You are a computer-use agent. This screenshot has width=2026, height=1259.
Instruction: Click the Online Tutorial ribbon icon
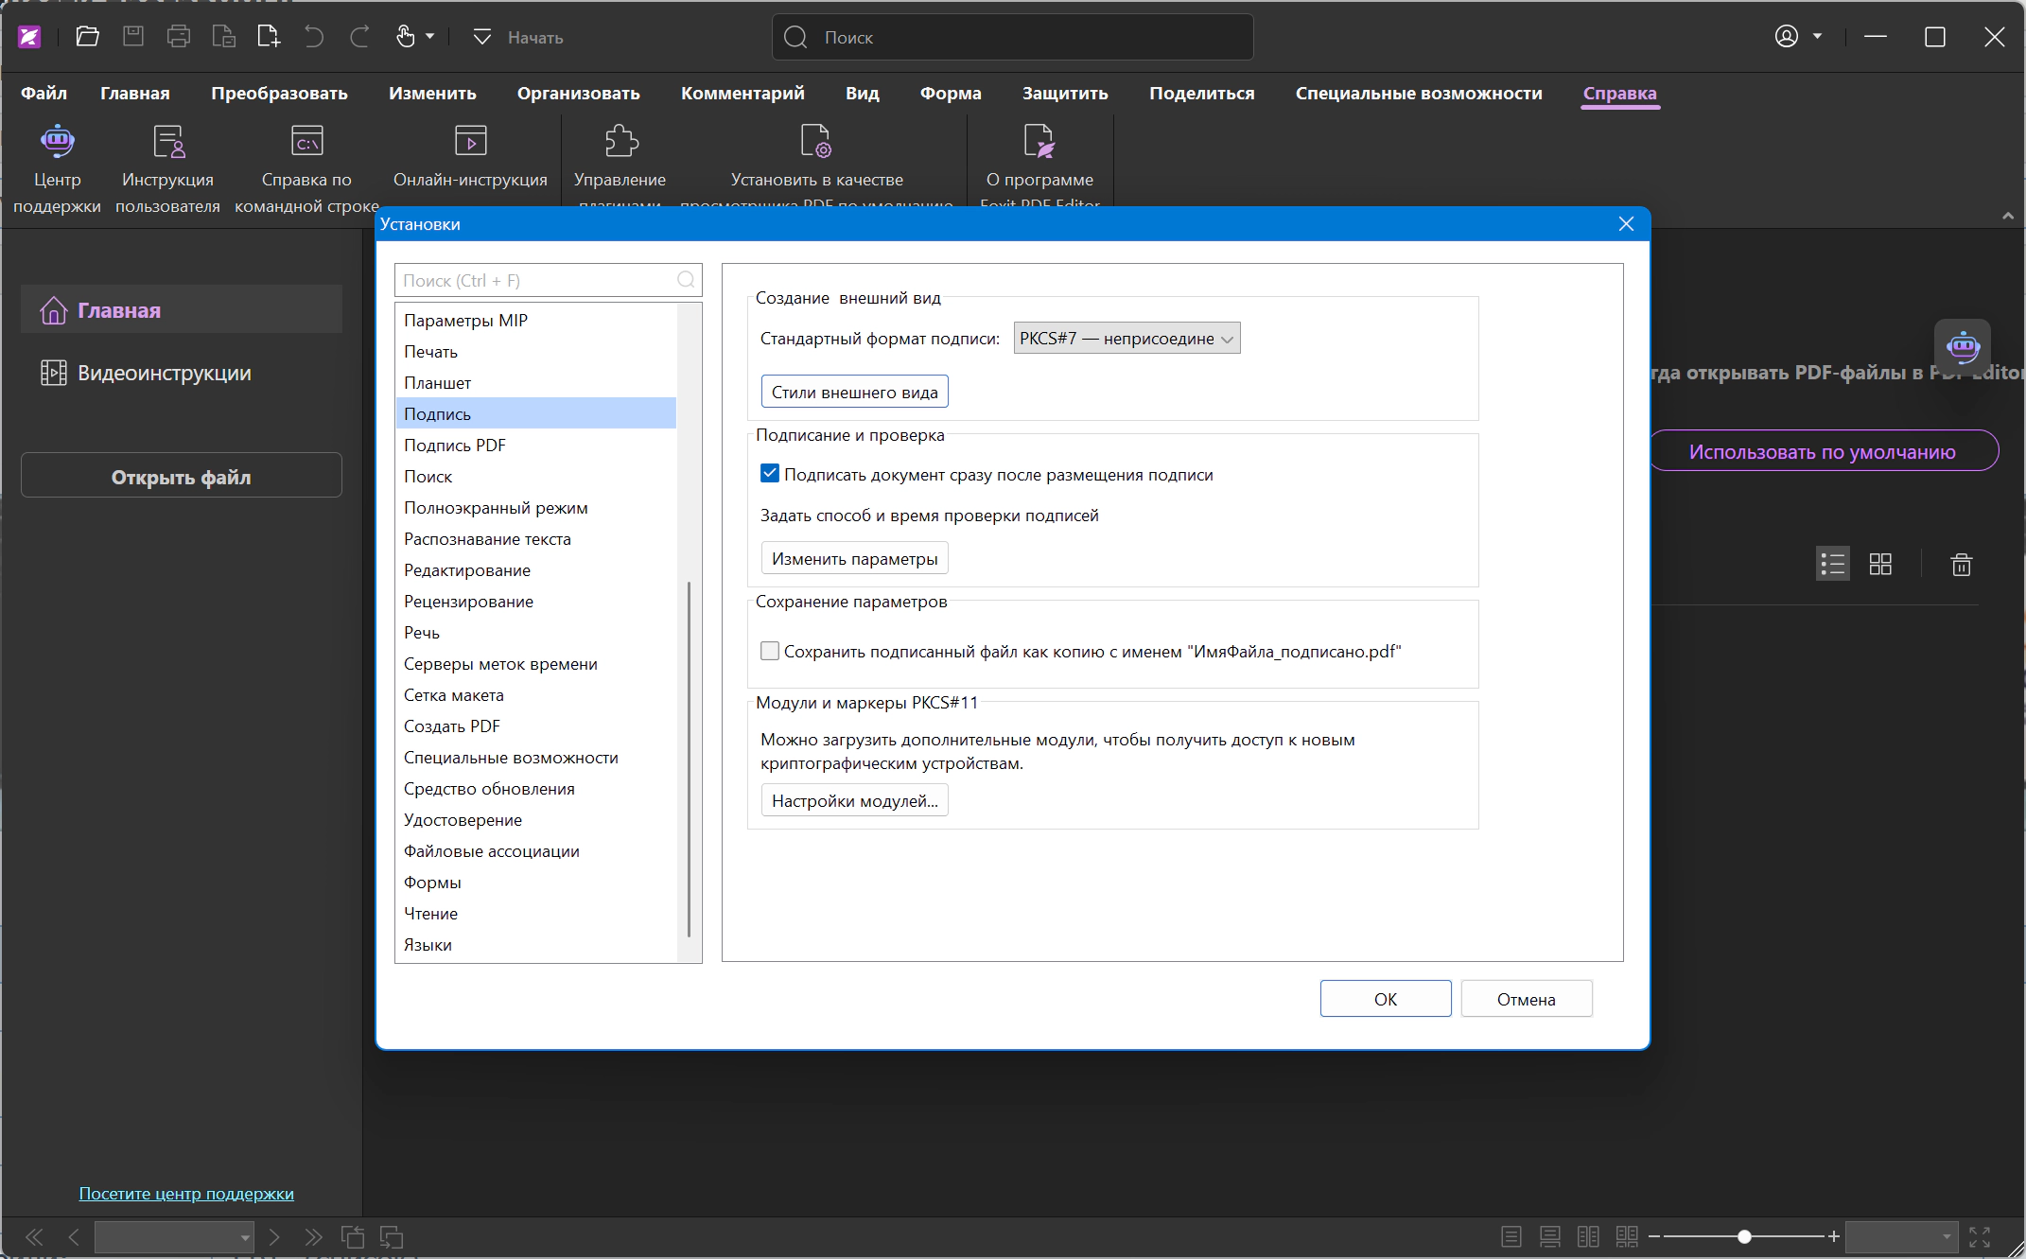pyautogui.click(x=470, y=141)
